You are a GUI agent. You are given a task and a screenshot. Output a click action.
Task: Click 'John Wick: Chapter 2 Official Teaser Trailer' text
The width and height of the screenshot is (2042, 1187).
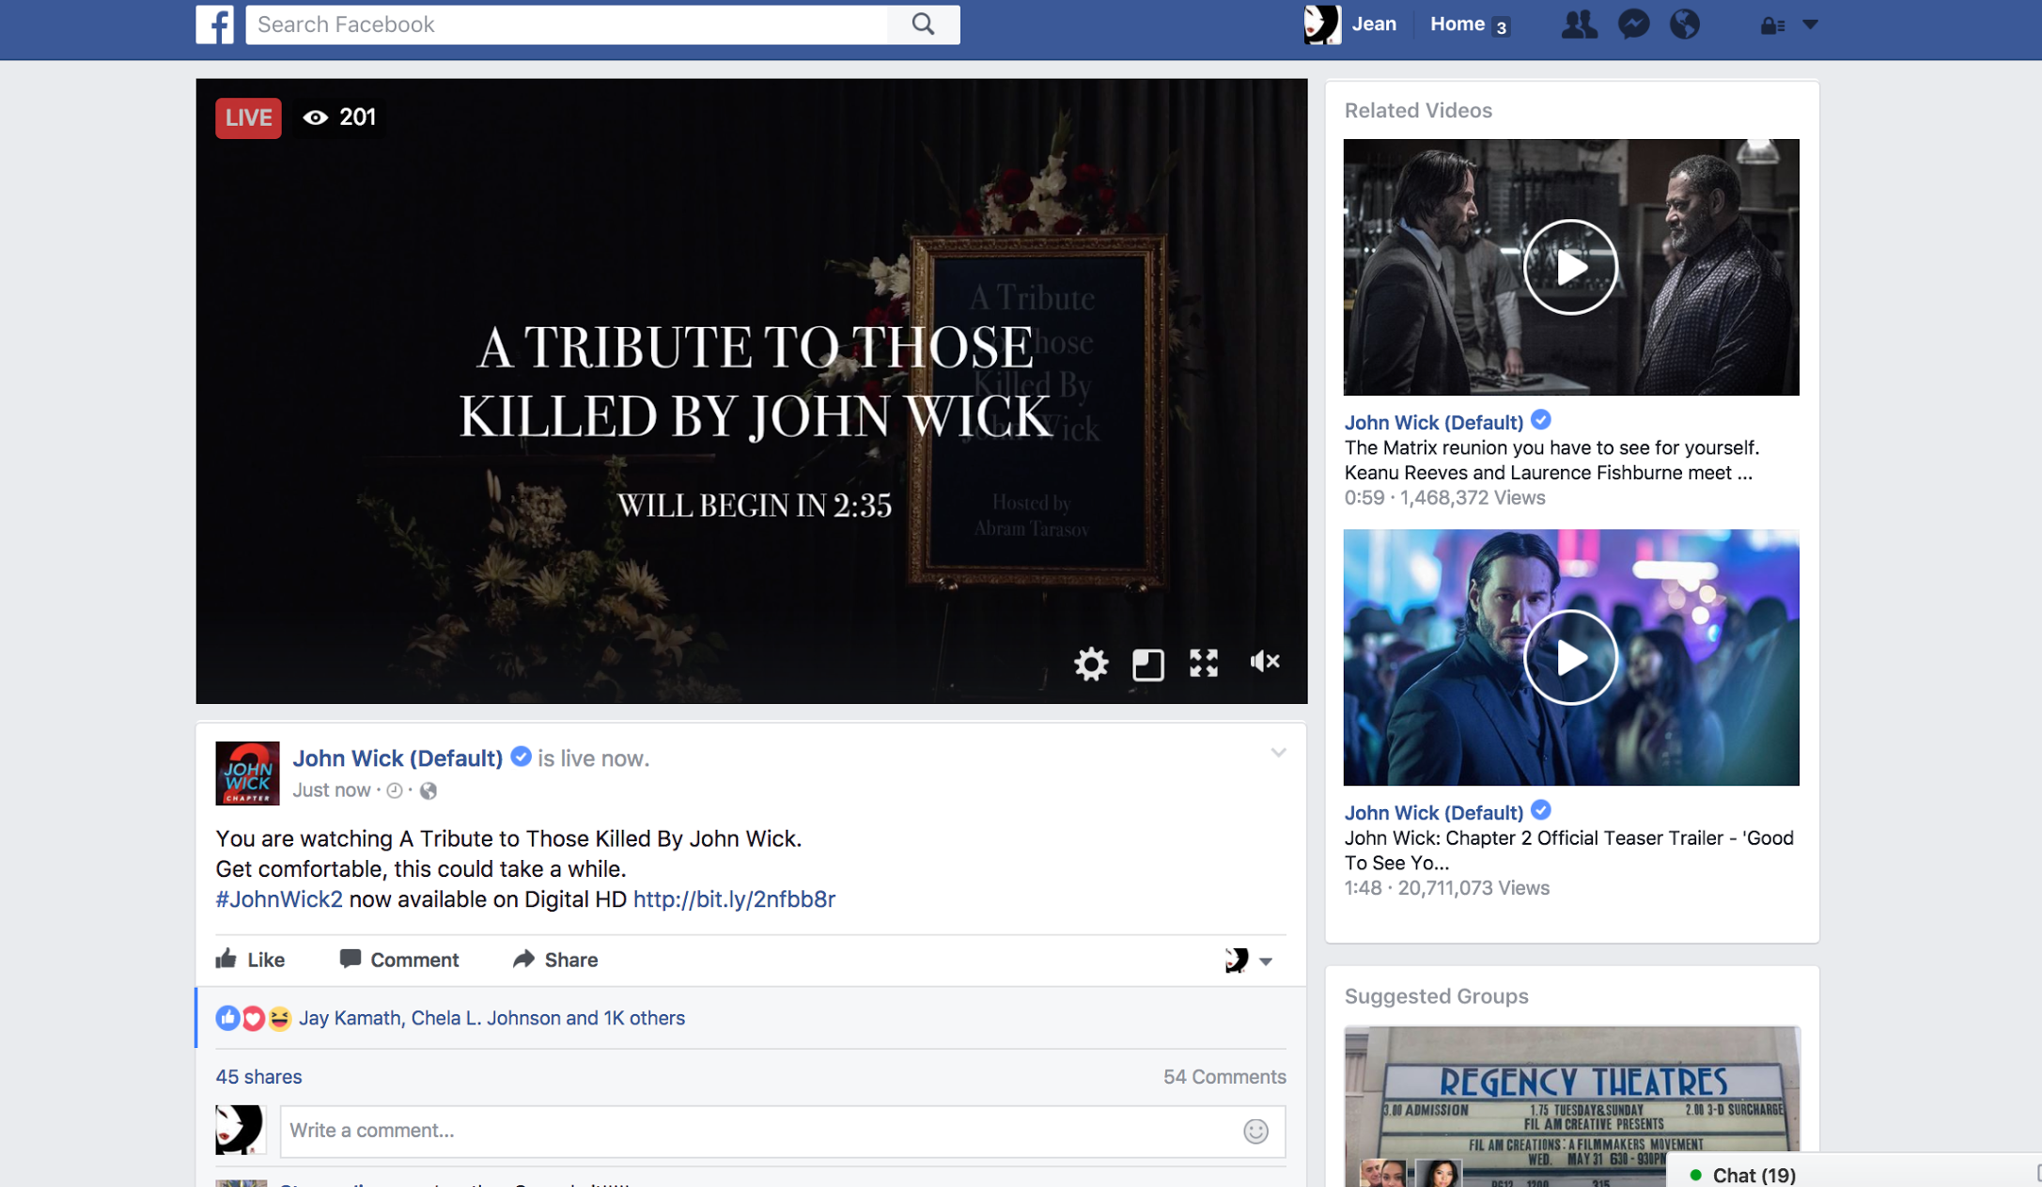point(1569,851)
